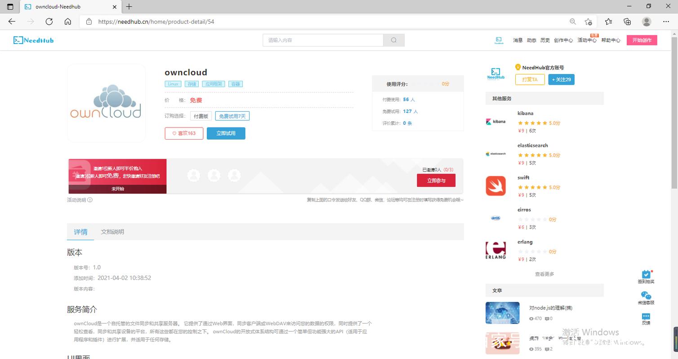Click the erlang logo icon
The image size is (678, 359).
[496, 250]
